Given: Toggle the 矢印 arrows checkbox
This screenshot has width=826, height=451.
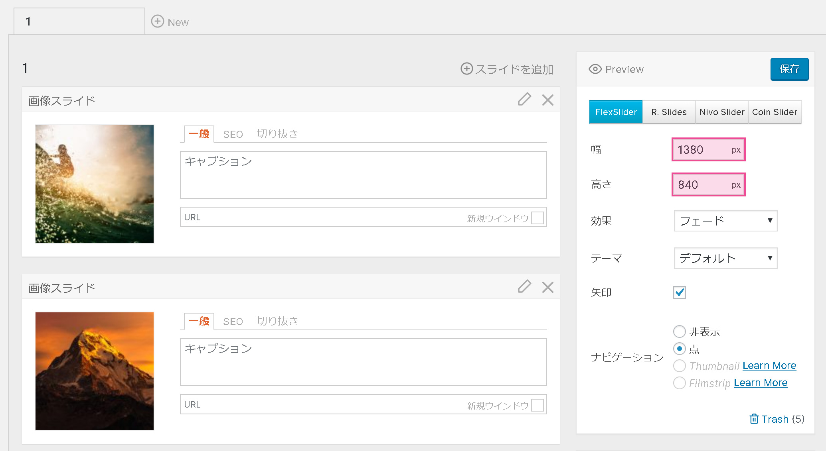Looking at the screenshot, I should click(679, 292).
